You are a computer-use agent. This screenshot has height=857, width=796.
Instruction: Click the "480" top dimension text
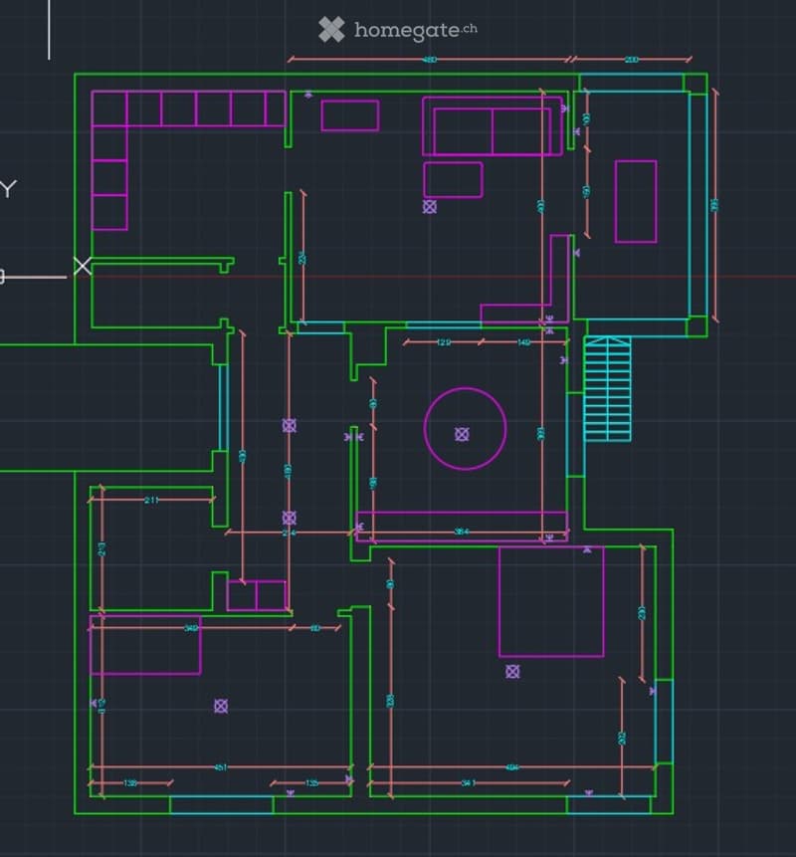(430, 59)
